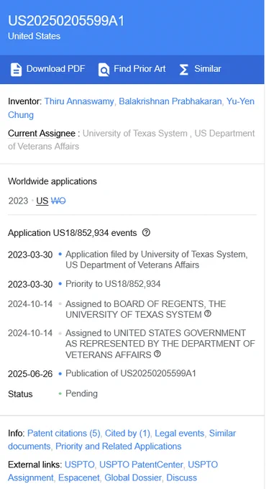This screenshot has width=266, height=489.
Task: Open Find Prior Art search
Action: pos(132,70)
